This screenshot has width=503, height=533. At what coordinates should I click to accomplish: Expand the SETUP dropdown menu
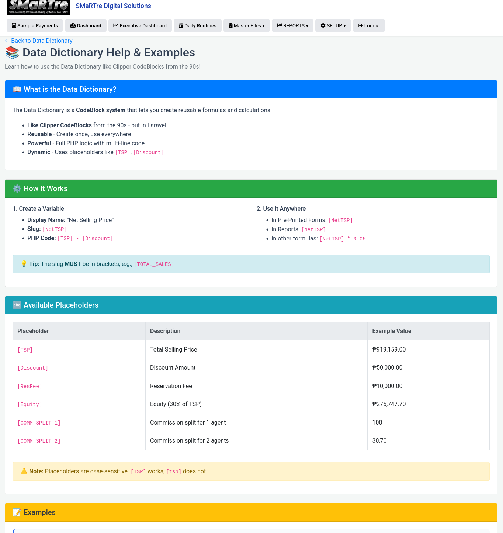click(333, 25)
